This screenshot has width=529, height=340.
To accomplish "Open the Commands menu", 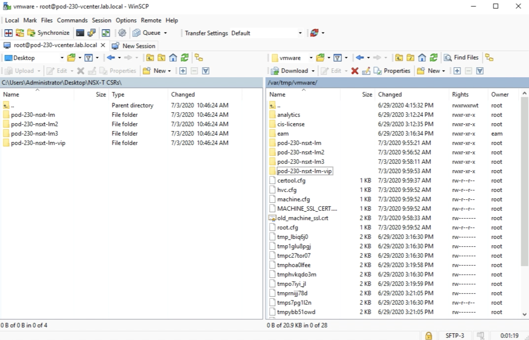I will click(x=72, y=20).
